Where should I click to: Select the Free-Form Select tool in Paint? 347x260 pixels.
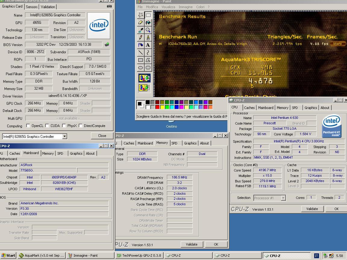[x=141, y=15]
